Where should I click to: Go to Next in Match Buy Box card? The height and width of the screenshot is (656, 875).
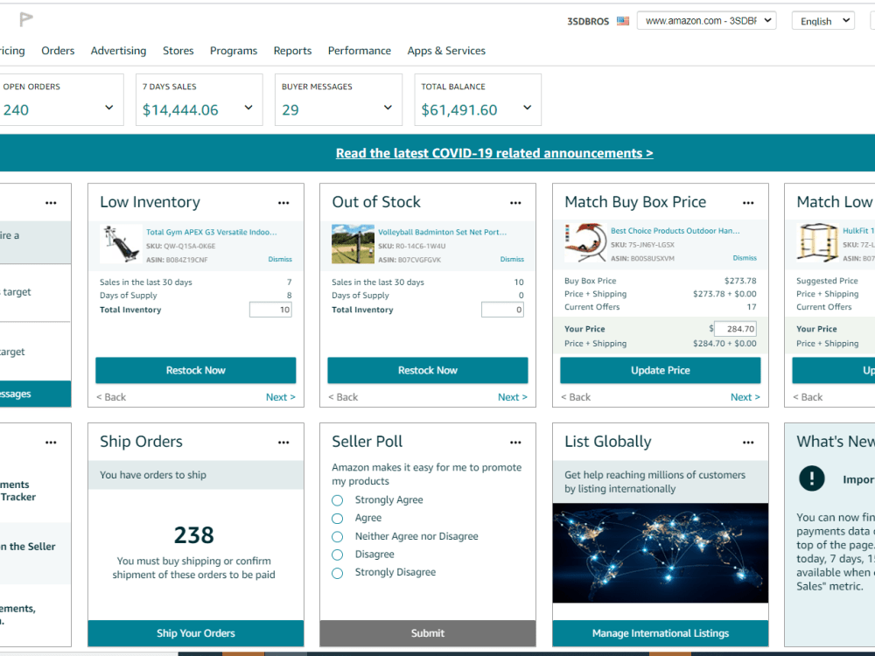(745, 397)
